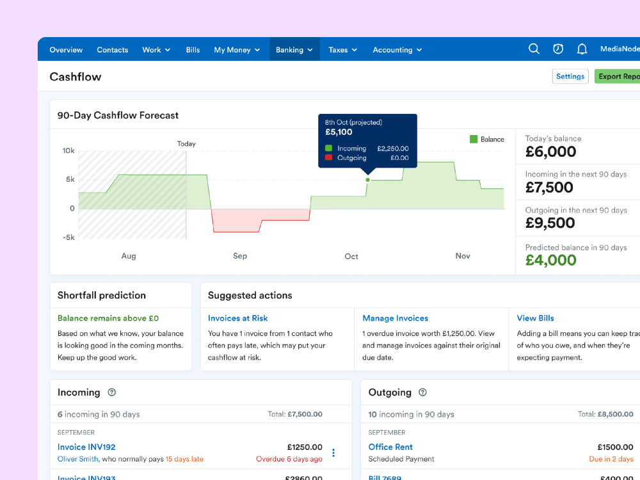Expand the Taxes dropdown
Viewport: 640px width, 480px height.
click(x=342, y=49)
